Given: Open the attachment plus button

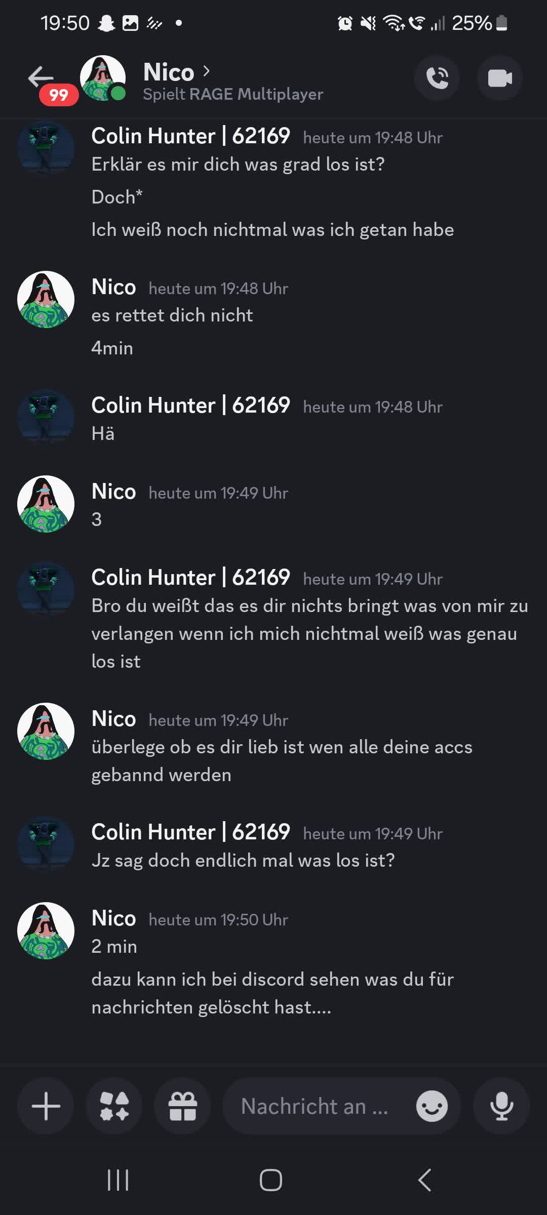Looking at the screenshot, I should [x=46, y=1106].
